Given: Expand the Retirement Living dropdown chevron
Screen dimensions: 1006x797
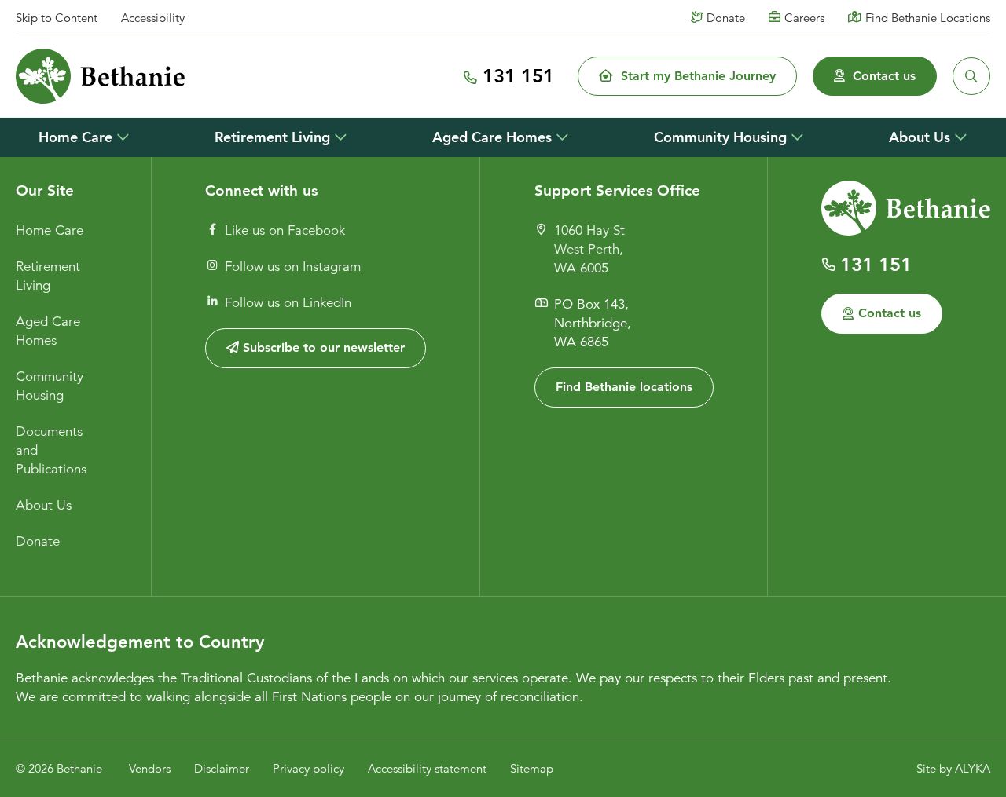Looking at the screenshot, I should coord(340,137).
